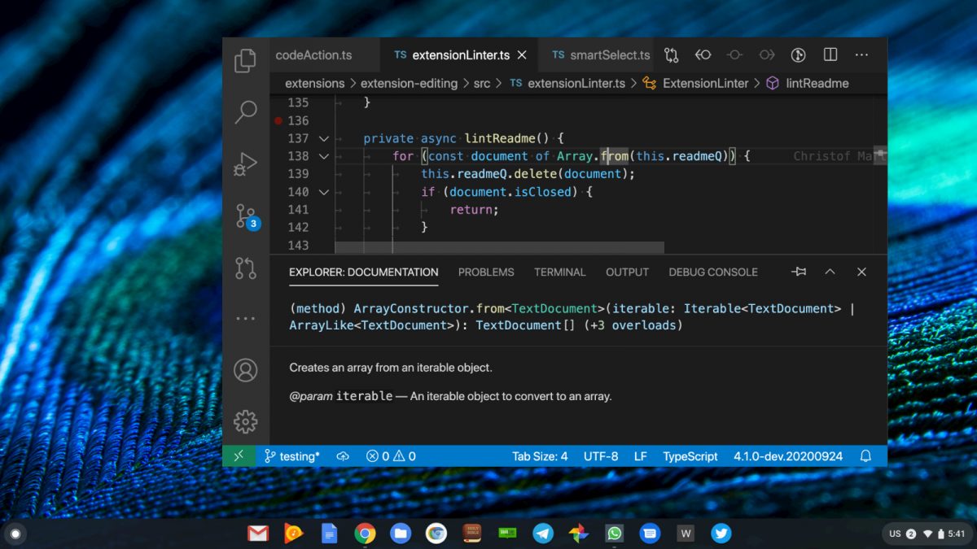
Task: Open Google Chrome from the shelf
Action: 365,534
